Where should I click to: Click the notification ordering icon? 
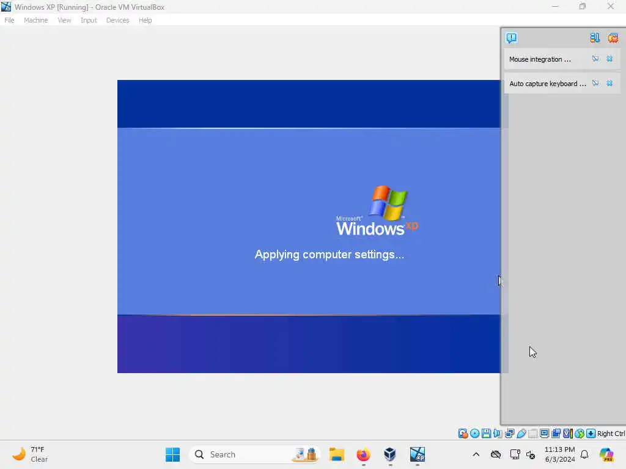(595, 38)
